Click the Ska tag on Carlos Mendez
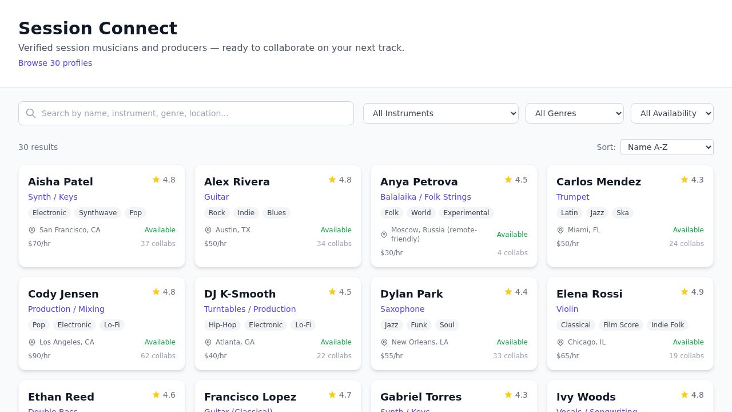The height and width of the screenshot is (412, 732). 623,213
